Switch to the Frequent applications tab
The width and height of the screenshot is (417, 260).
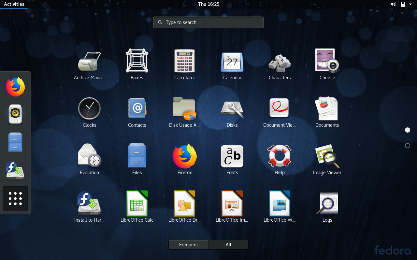(x=188, y=244)
